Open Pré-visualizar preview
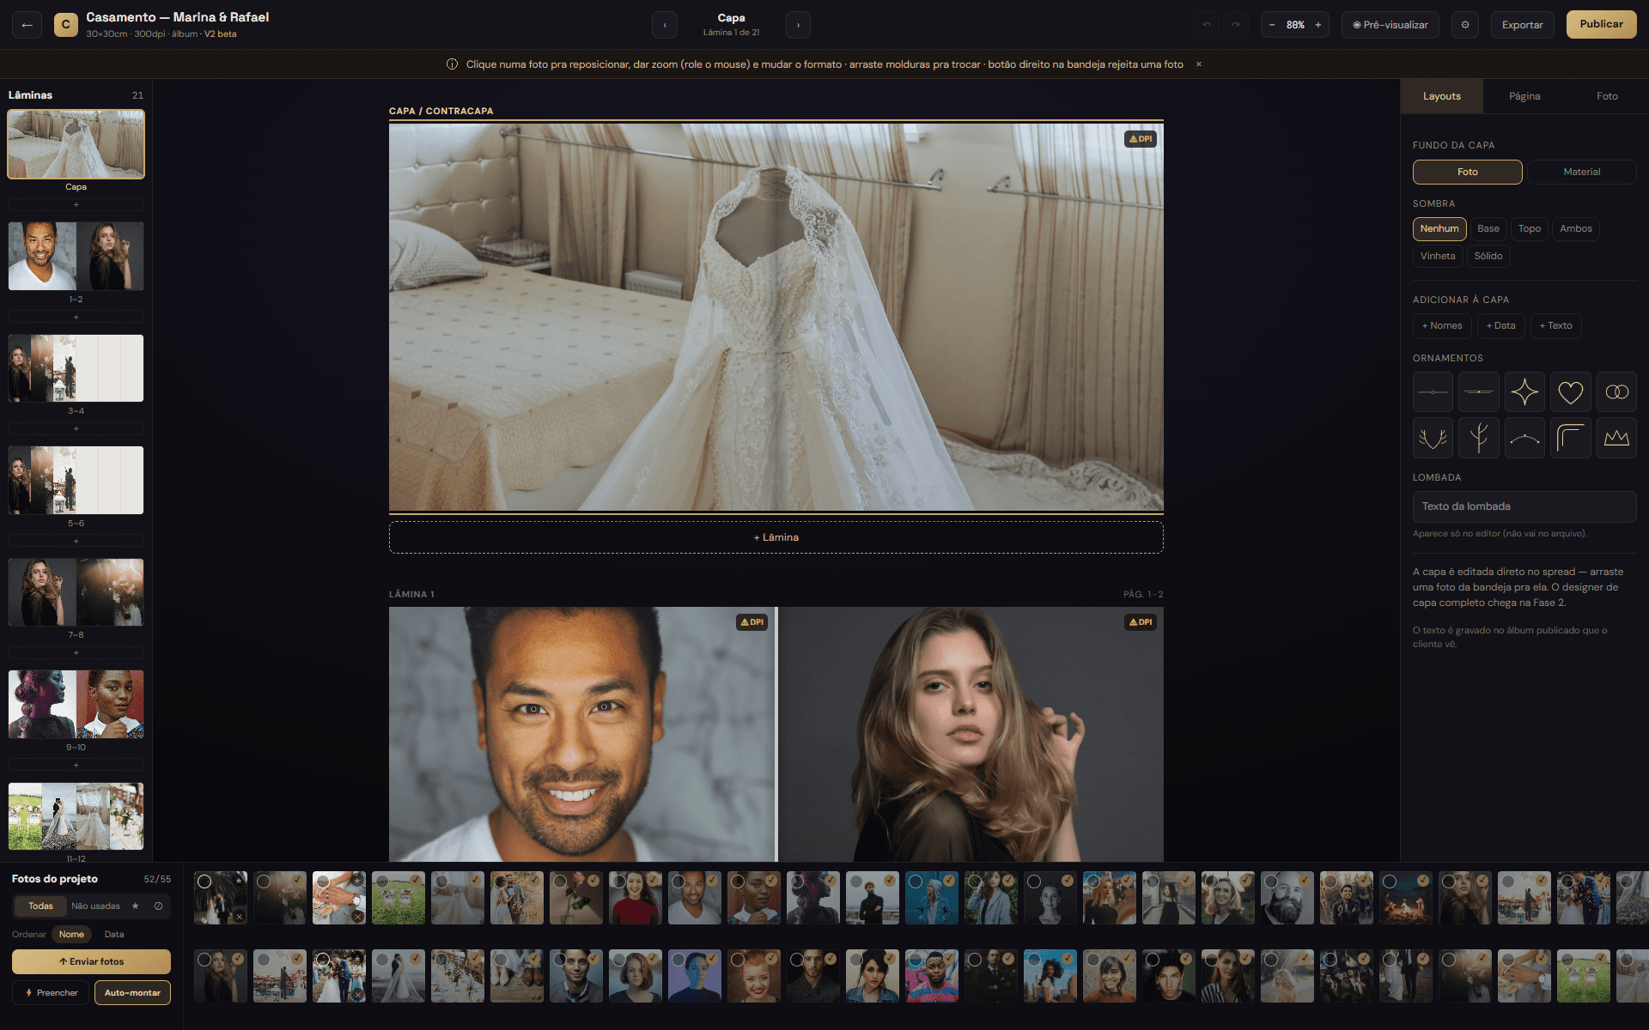This screenshot has width=1649, height=1030. point(1390,25)
